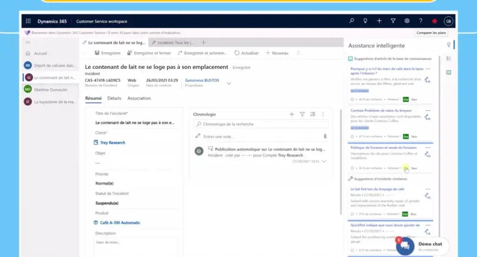
Task: Filter the Chronologie timeline with the funnel icon
Action: (x=302, y=114)
